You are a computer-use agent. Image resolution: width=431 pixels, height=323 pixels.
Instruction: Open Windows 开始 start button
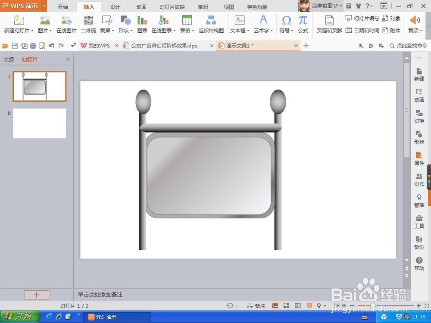coord(20,317)
